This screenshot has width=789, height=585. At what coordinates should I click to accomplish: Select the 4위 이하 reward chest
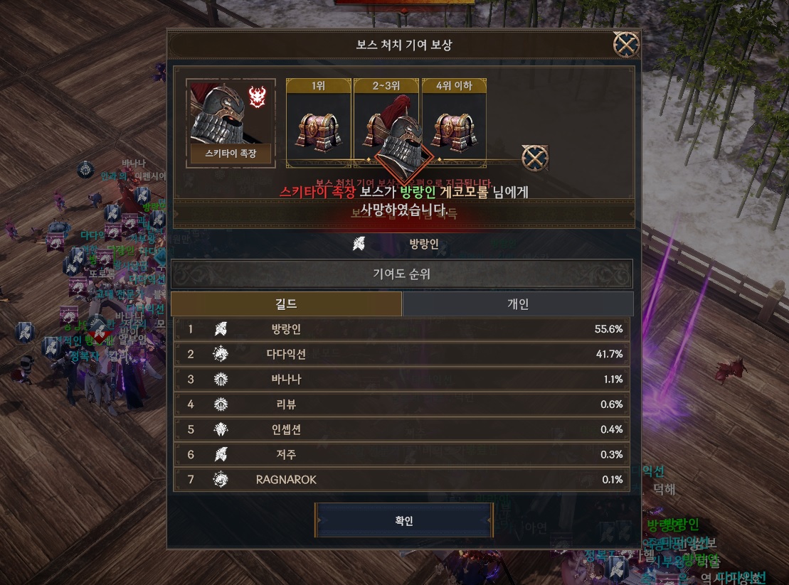pos(455,132)
